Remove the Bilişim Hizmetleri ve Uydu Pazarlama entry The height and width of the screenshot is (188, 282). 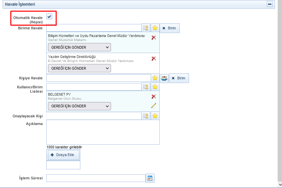[154, 38]
